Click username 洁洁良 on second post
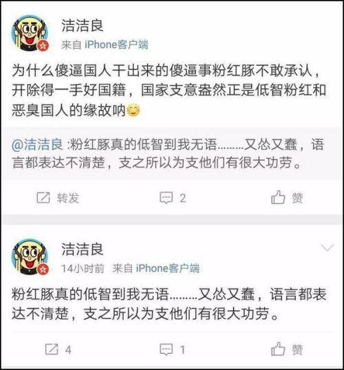 click(83, 249)
